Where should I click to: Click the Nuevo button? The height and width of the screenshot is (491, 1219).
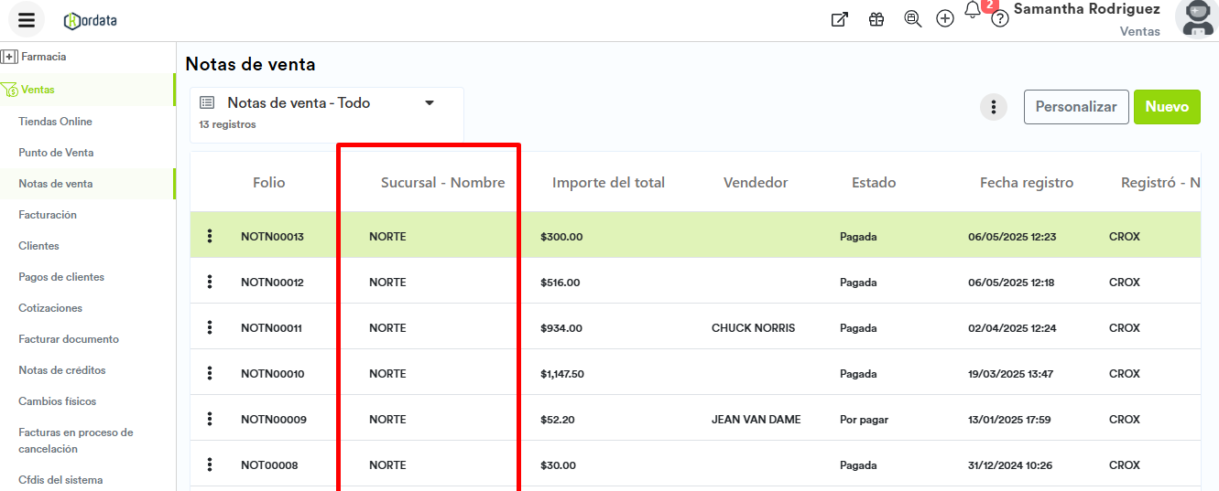[x=1166, y=107]
